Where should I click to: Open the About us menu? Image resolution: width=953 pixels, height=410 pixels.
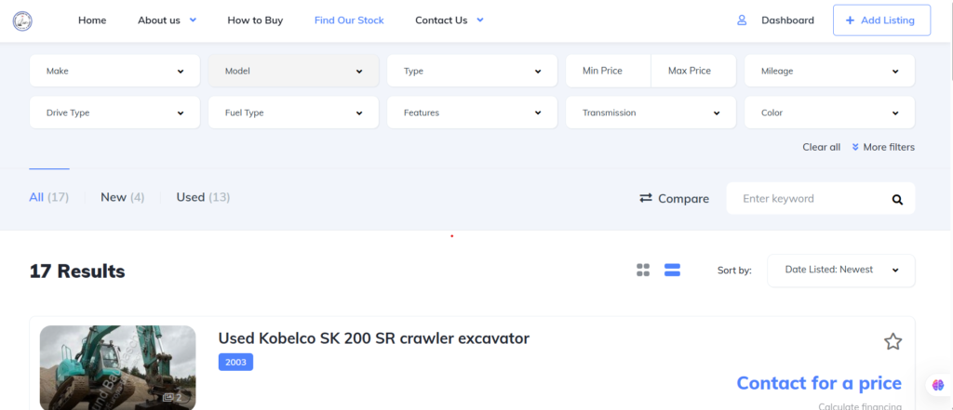point(167,20)
